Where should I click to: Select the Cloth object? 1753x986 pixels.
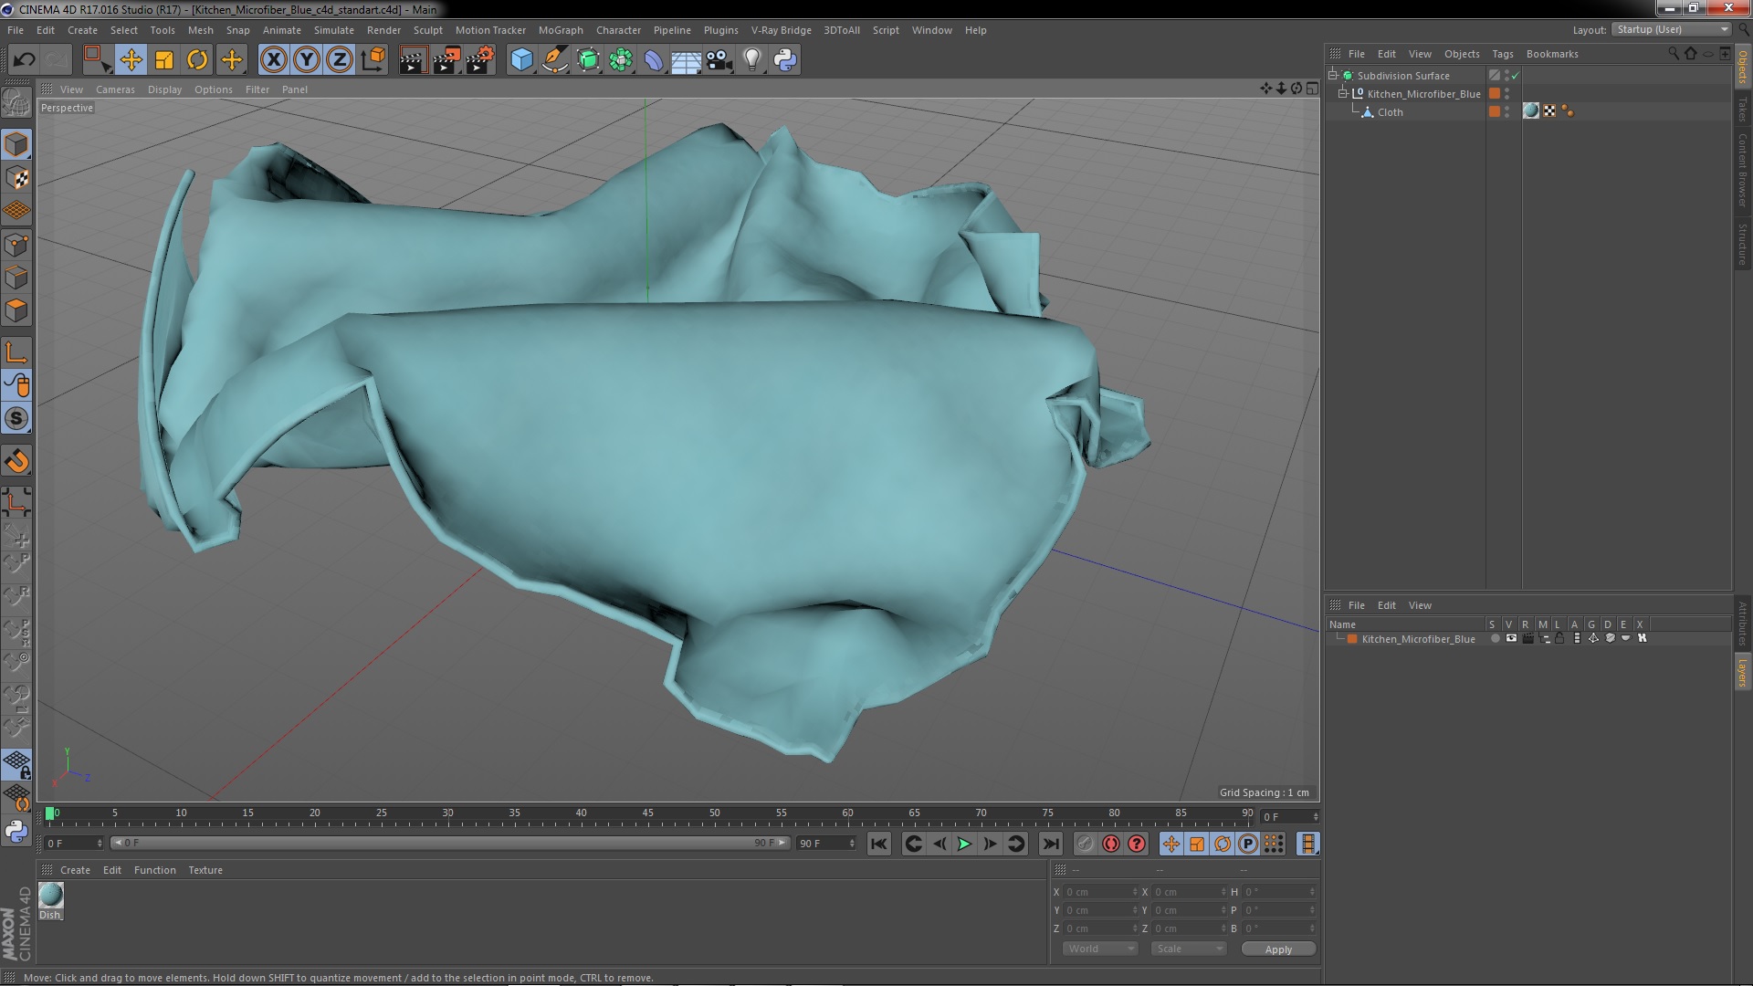(1390, 112)
